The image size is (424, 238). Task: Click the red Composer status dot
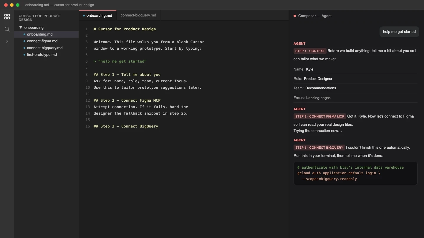[x=295, y=16]
